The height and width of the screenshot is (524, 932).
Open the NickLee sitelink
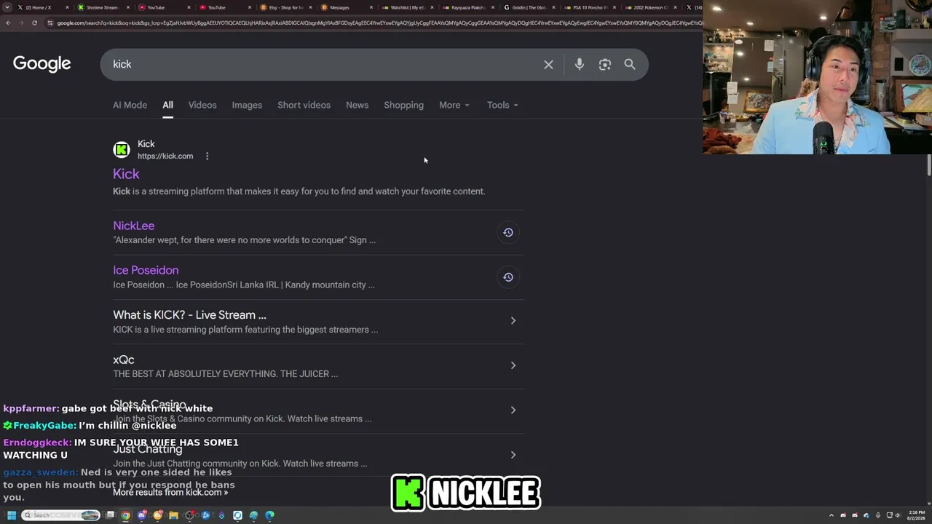coord(133,226)
